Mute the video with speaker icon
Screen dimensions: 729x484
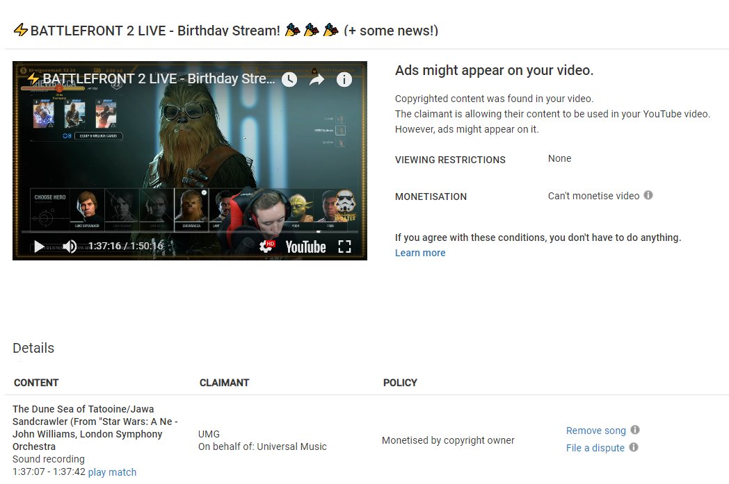[x=70, y=247]
